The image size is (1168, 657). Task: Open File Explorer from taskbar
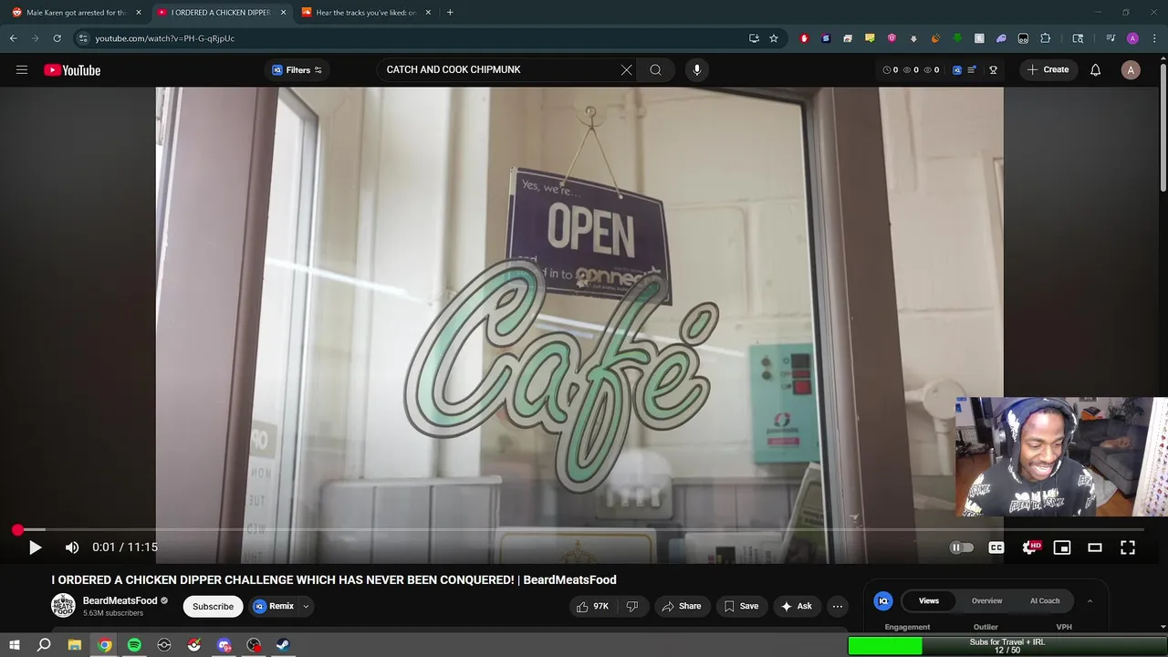click(x=75, y=645)
